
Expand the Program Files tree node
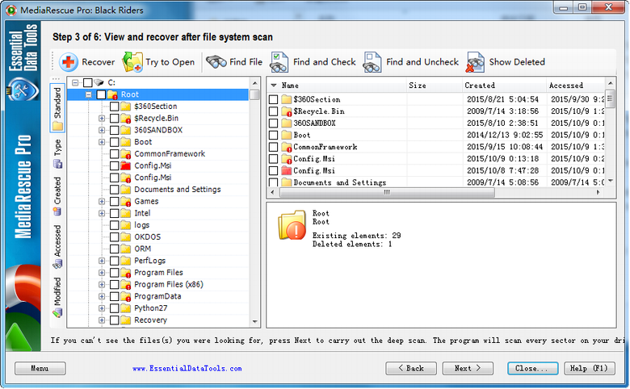pos(102,273)
